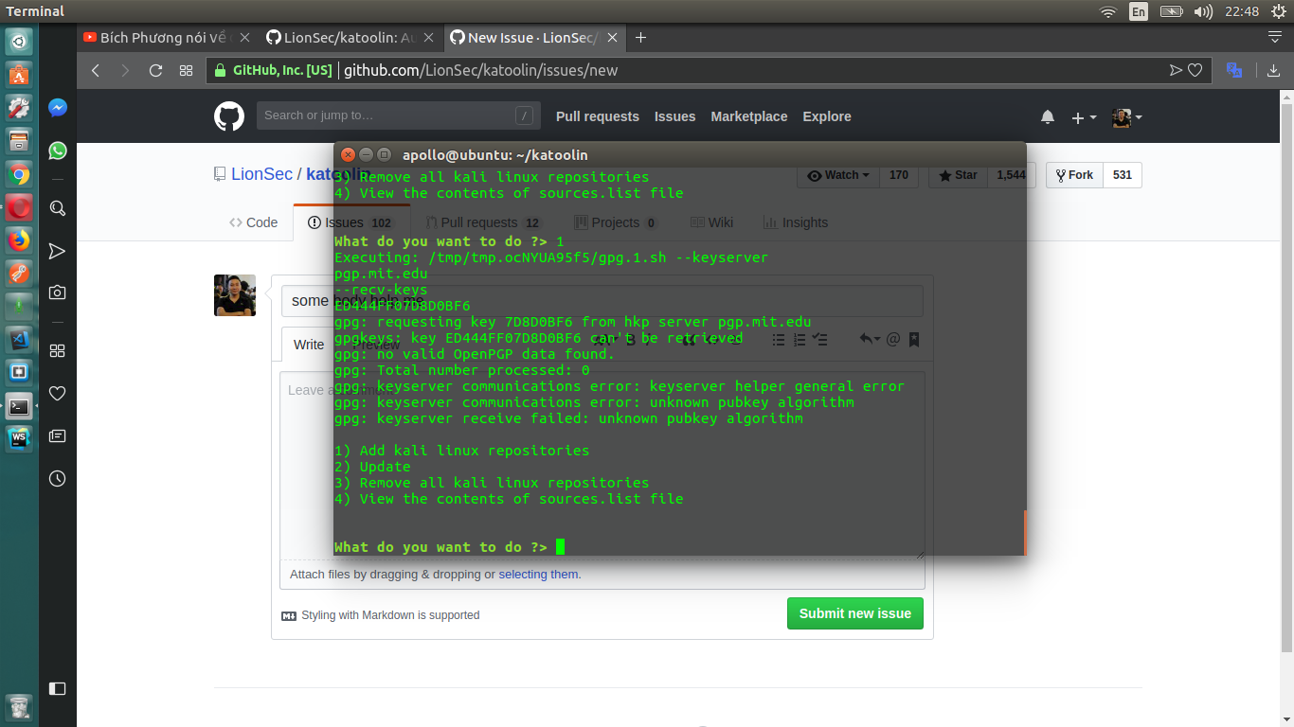Reload the current page
This screenshot has height=727, width=1294.
(155, 69)
